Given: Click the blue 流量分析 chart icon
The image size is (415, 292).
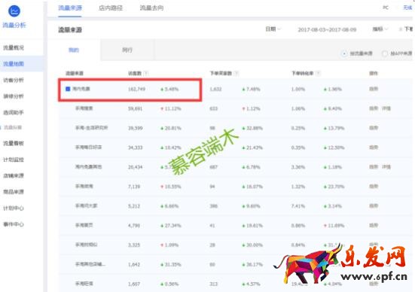Looking at the screenshot, I should pos(14,11).
